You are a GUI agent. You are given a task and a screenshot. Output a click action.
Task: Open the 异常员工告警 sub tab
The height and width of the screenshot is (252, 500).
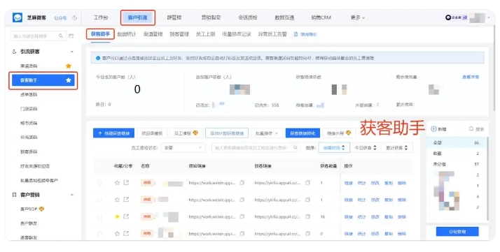pos(272,34)
